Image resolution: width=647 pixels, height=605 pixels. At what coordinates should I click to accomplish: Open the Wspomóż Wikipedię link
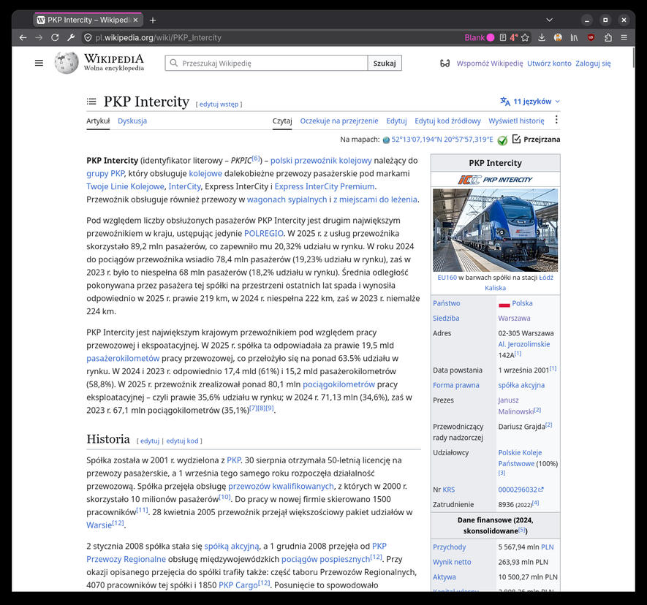(x=490, y=64)
